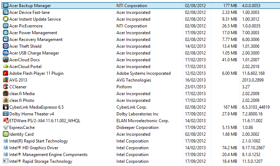The image size is (280, 166).
Task: Click 'ETDWare PS/2-X64 11.6.11.002_WHQL' name
Action: tap(45, 121)
